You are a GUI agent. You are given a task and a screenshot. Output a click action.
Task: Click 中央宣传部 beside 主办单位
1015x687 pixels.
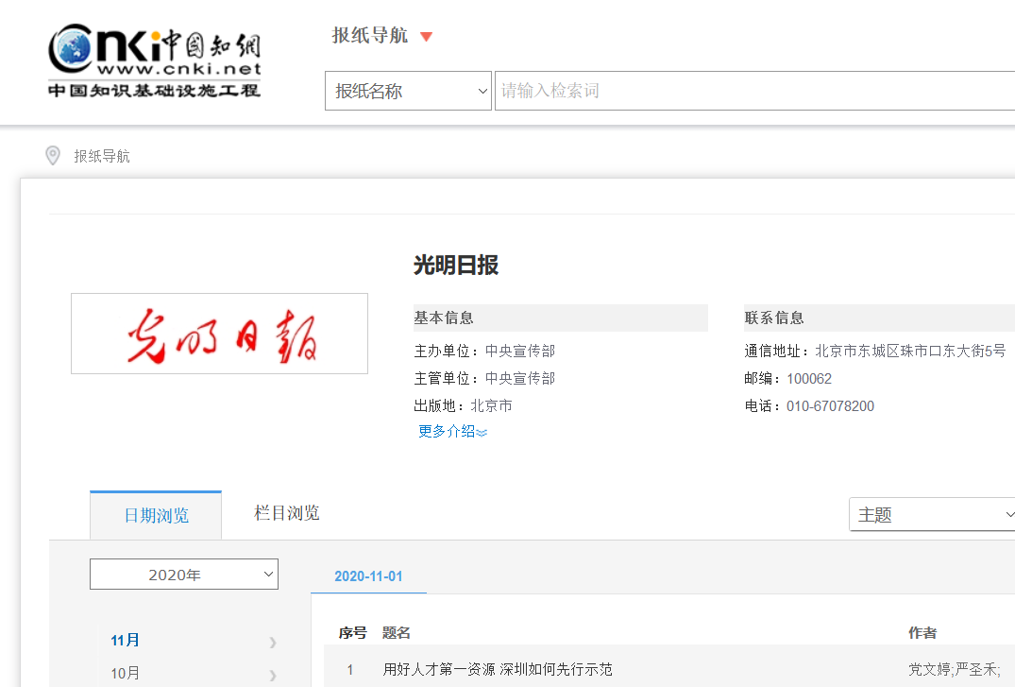(x=520, y=352)
